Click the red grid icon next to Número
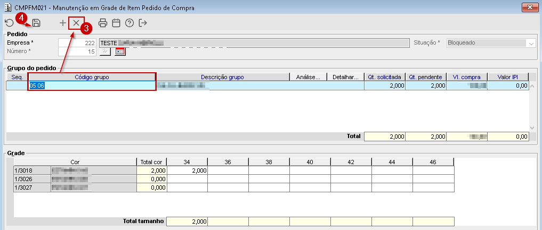Viewport: 542px width, 230px height. pos(120,52)
